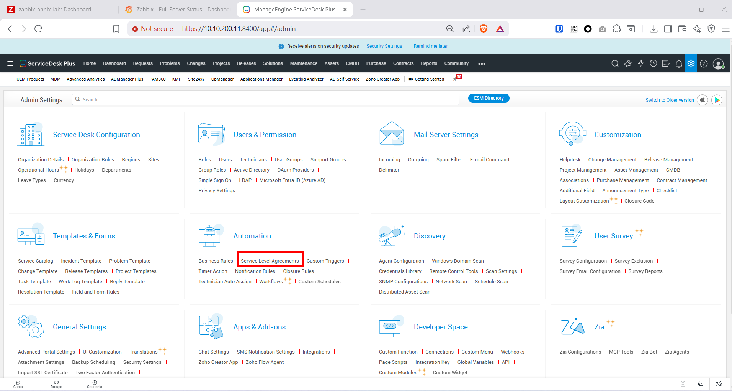The height and width of the screenshot is (391, 732).
Task: Open the Admin settings gear icon
Action: pos(691,63)
